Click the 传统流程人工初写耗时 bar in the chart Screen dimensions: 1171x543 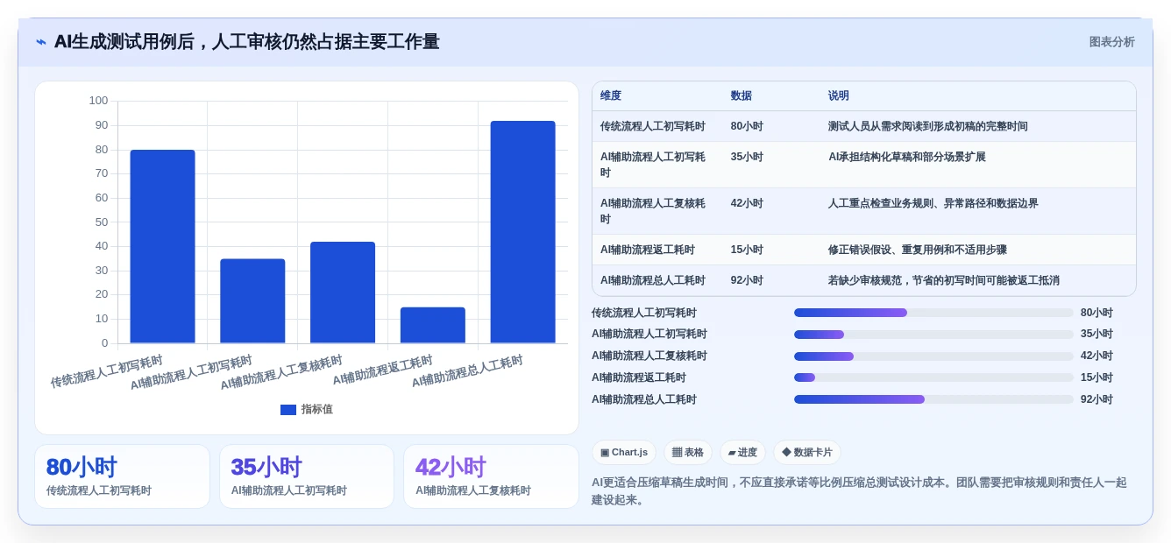163,246
